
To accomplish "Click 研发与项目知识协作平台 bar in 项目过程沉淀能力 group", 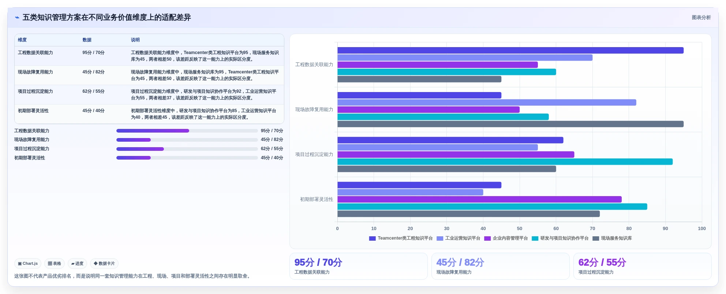I will point(505,162).
